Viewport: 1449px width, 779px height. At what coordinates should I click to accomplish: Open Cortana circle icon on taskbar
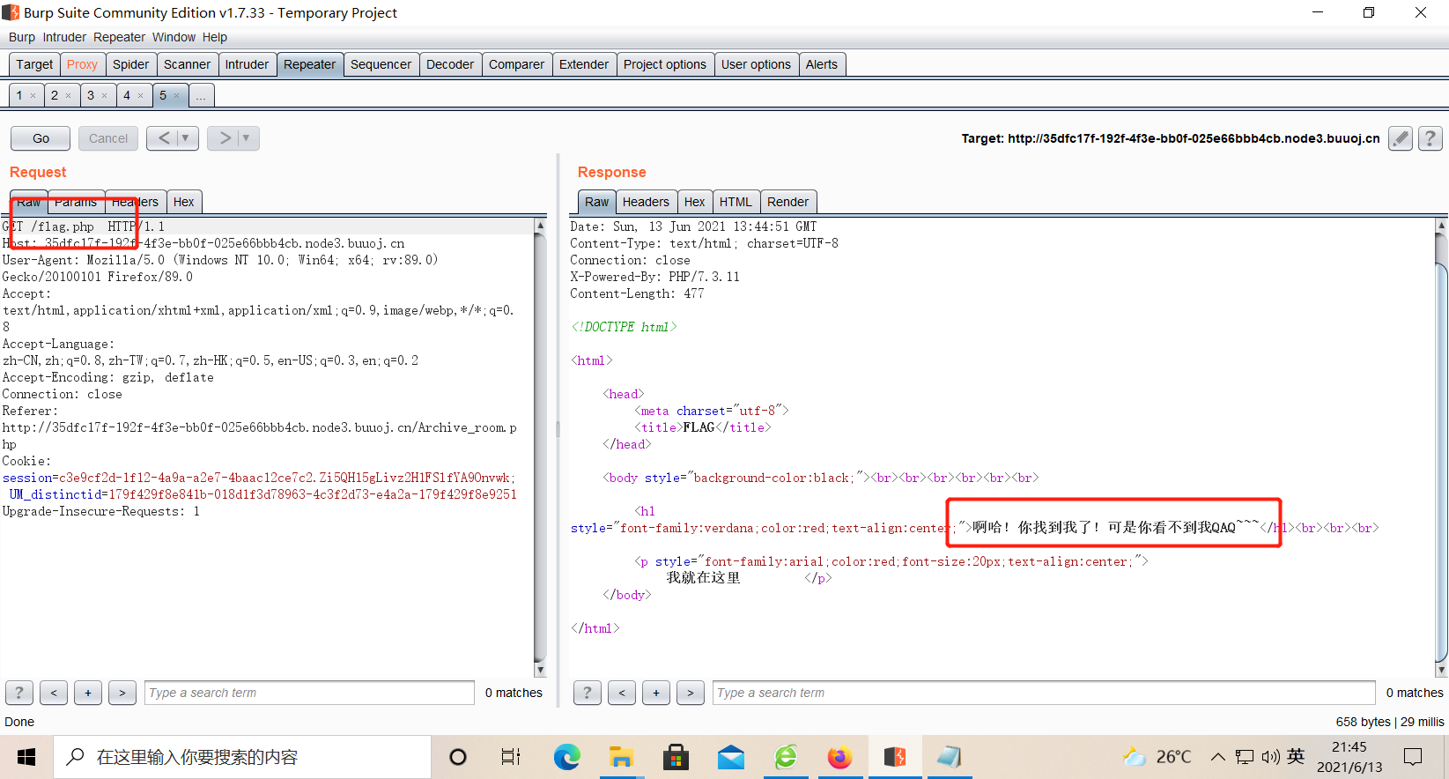458,757
